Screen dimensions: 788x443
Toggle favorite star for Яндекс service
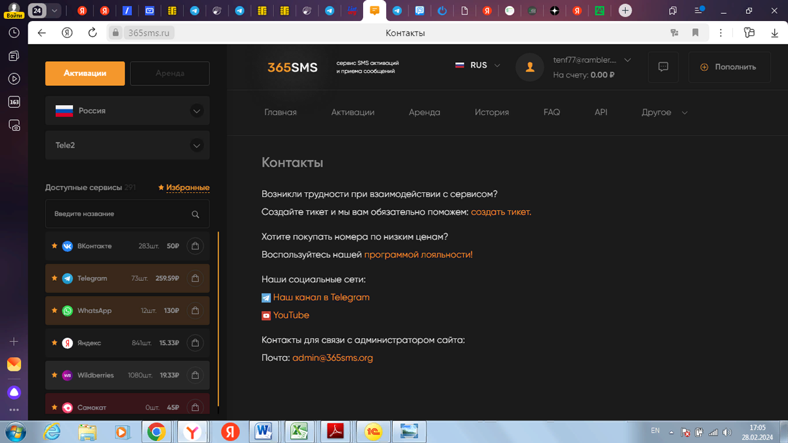pos(55,343)
